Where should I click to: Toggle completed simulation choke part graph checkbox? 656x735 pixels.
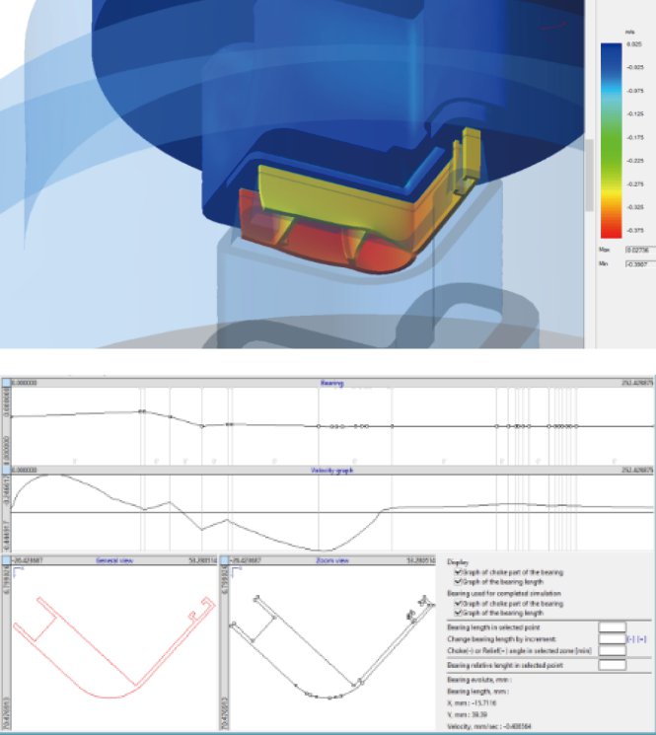[x=457, y=603]
